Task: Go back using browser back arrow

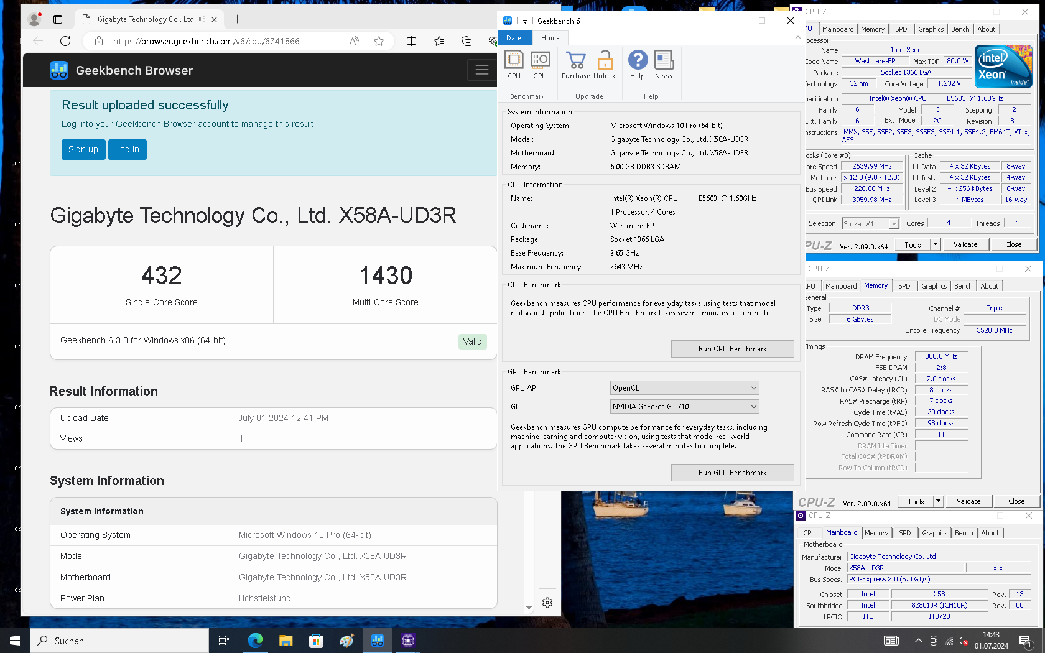Action: pos(38,41)
